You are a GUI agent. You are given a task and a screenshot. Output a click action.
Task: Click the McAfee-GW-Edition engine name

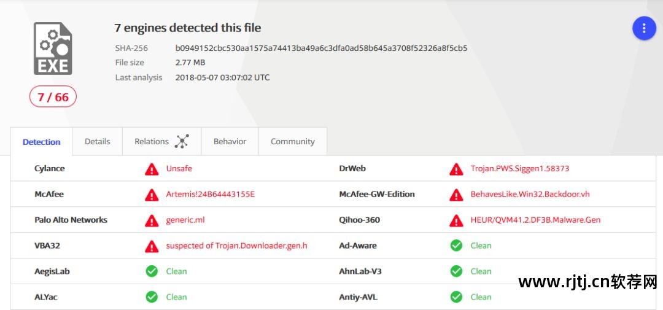coord(377,194)
